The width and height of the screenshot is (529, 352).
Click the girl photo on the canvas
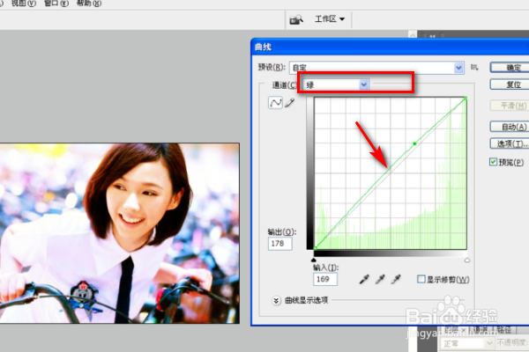point(119,233)
